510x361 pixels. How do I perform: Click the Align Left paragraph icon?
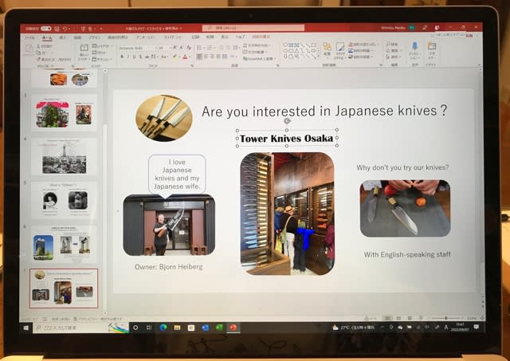(x=200, y=57)
